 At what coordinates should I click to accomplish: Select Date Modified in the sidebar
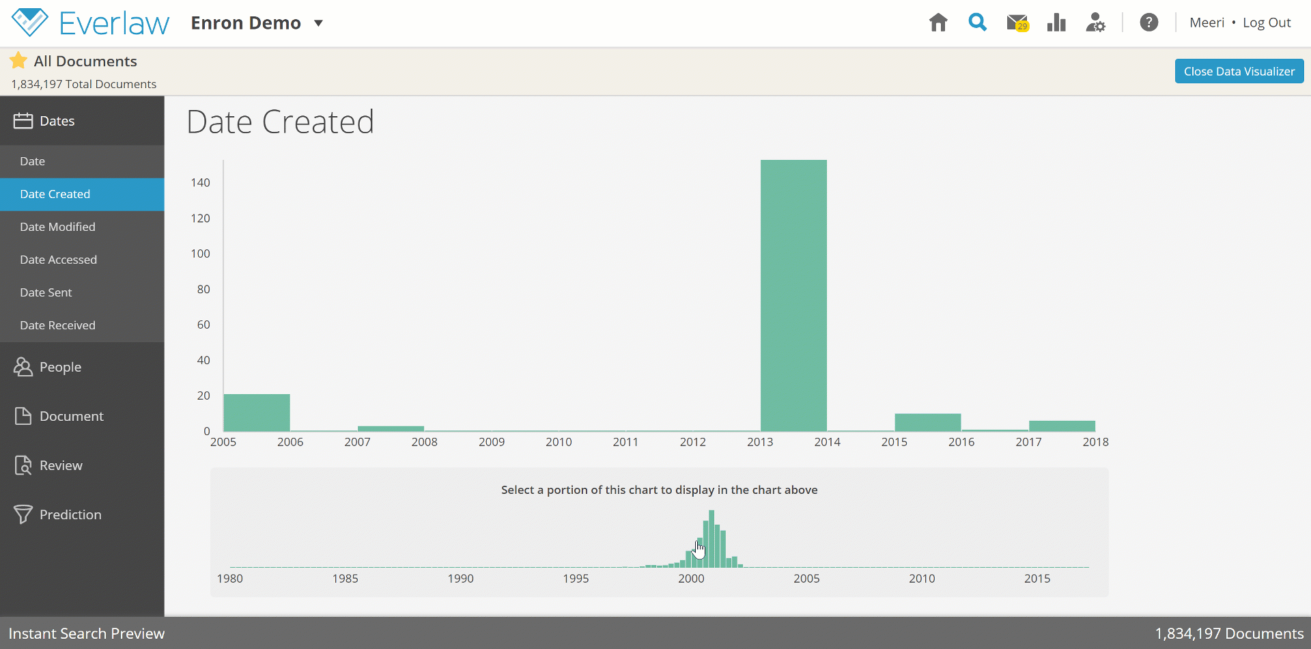click(82, 227)
